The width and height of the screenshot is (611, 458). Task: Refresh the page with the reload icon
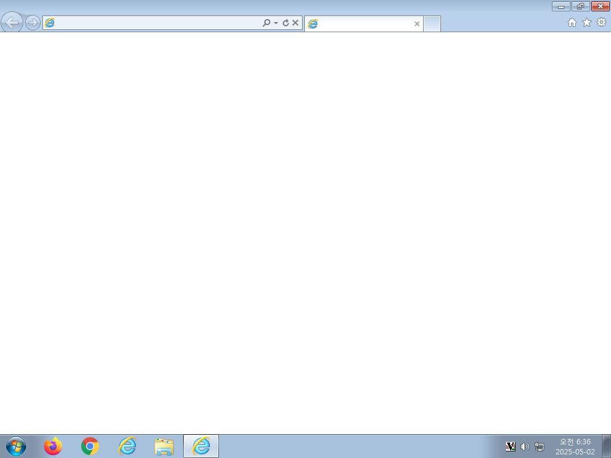point(286,23)
